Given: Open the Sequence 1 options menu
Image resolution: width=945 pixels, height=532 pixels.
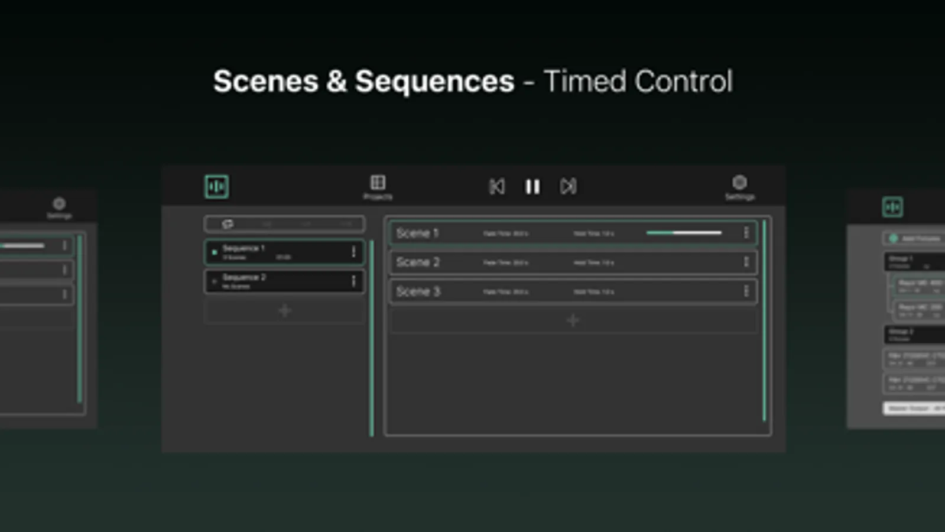Looking at the screenshot, I should point(353,252).
